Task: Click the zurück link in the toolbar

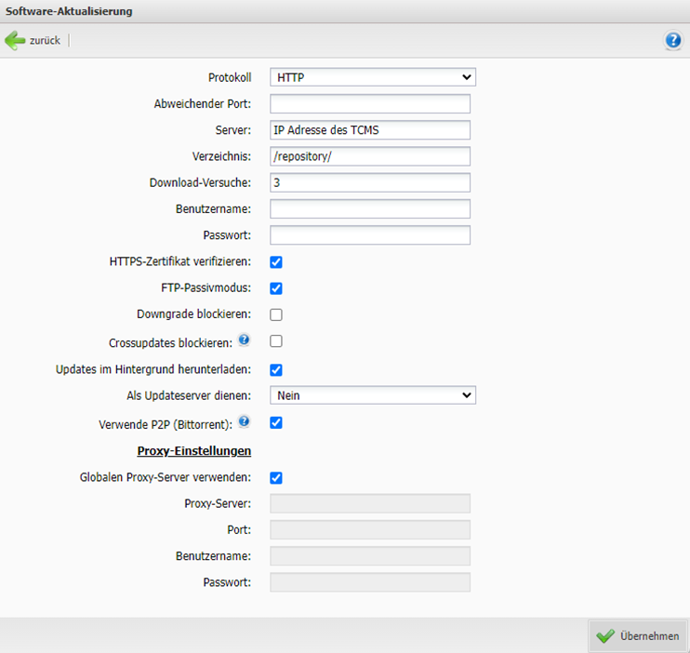Action: click(45, 41)
